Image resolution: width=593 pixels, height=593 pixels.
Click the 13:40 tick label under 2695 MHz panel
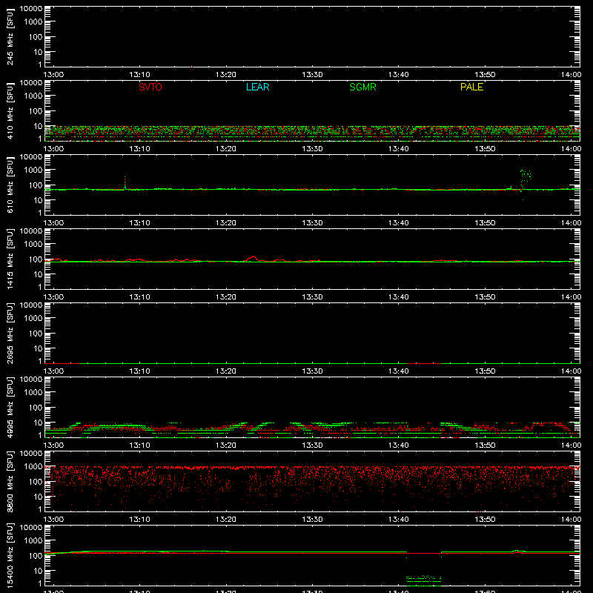(x=399, y=371)
